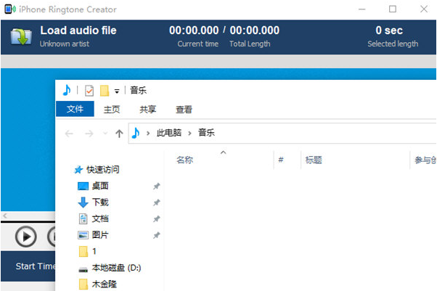Click the 标题 column header
The width and height of the screenshot is (437, 291).
314,160
